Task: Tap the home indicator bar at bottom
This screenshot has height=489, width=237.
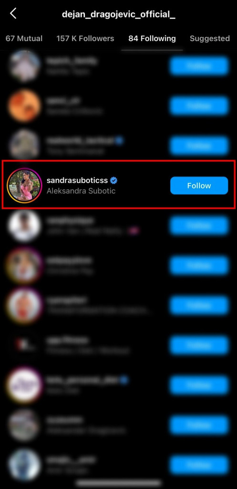Action: click(x=118, y=483)
